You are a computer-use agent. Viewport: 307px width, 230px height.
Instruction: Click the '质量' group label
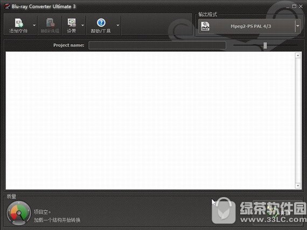click(11, 196)
